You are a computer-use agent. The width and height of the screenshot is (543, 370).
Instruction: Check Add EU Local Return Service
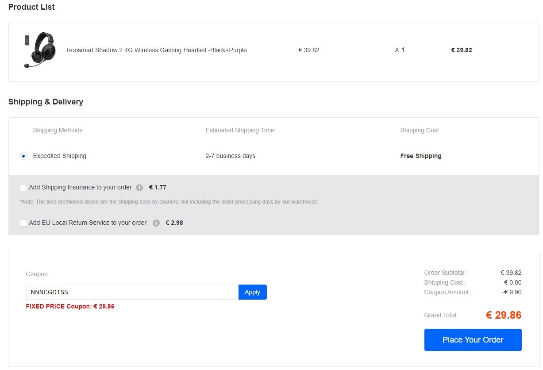(x=23, y=223)
